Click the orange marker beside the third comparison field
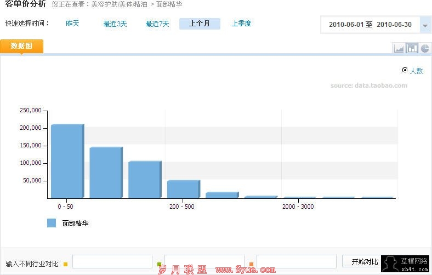The height and width of the screenshot is (275, 432). pyautogui.click(x=251, y=264)
